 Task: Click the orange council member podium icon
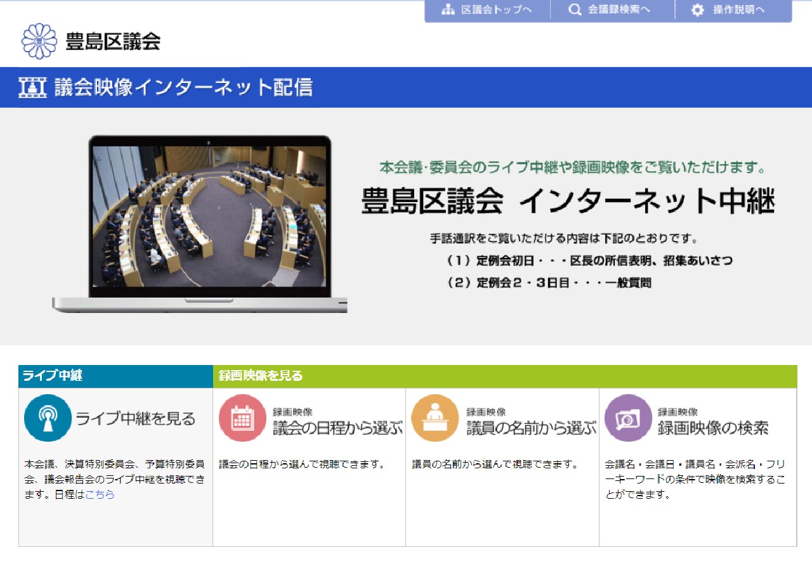(435, 418)
